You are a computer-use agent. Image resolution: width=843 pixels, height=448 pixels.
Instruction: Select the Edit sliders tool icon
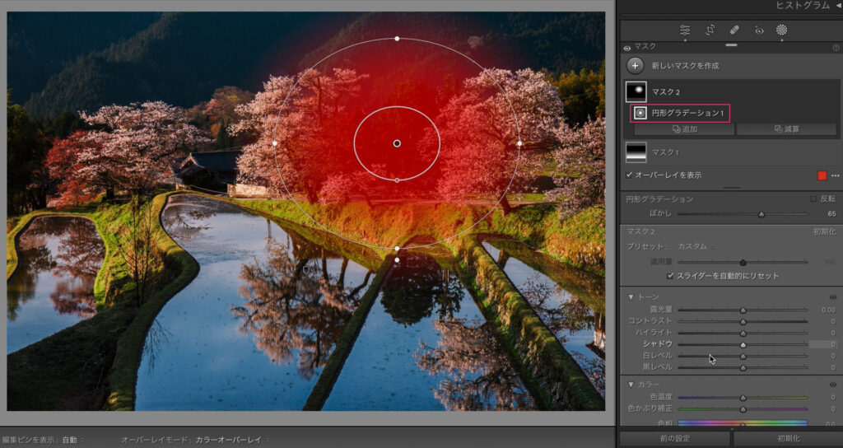685,30
